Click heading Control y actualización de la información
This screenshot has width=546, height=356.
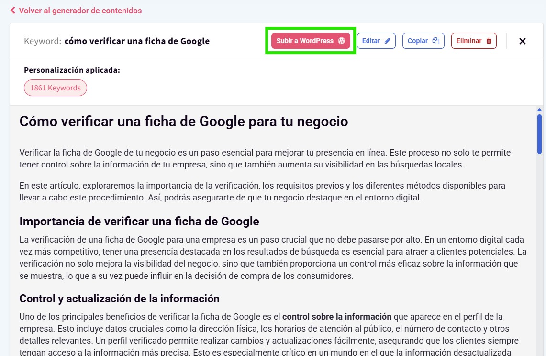pyautogui.click(x=120, y=299)
